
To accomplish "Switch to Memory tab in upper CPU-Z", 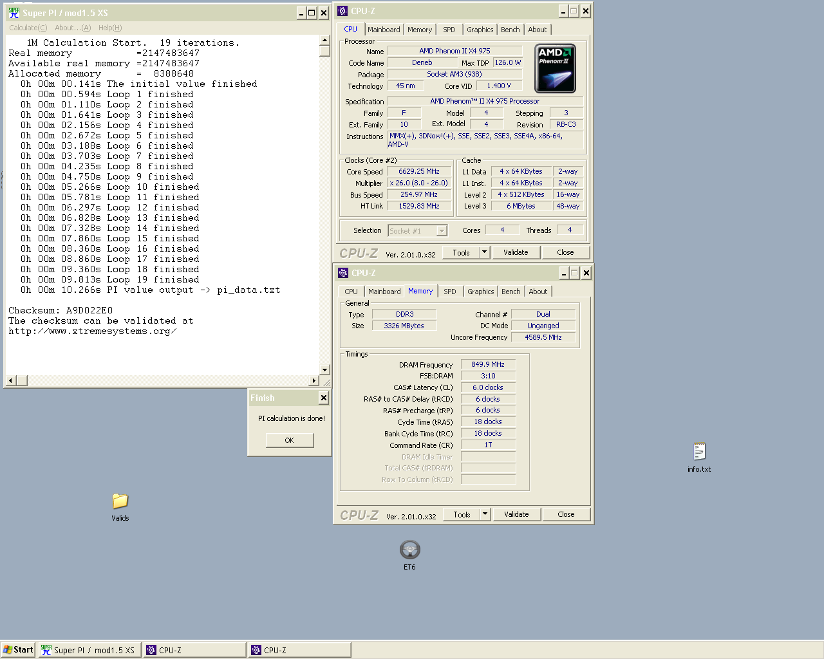I will pos(420,30).
